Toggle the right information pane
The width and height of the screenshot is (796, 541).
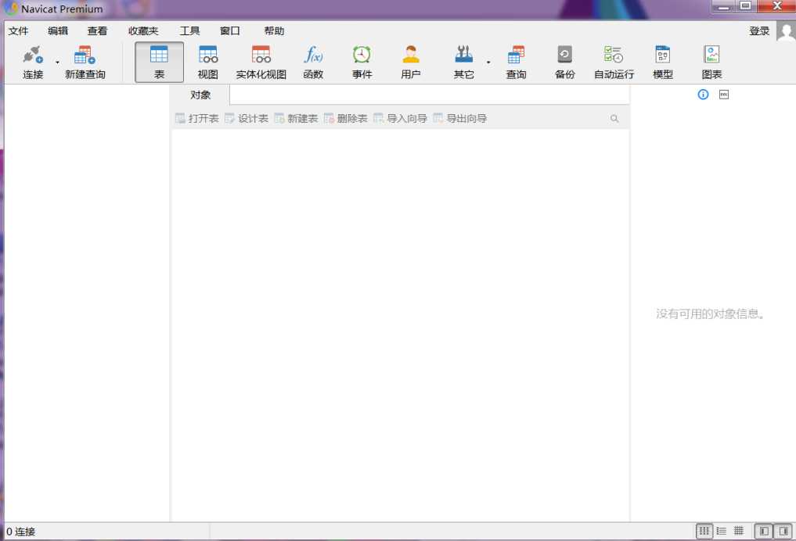coord(783,531)
